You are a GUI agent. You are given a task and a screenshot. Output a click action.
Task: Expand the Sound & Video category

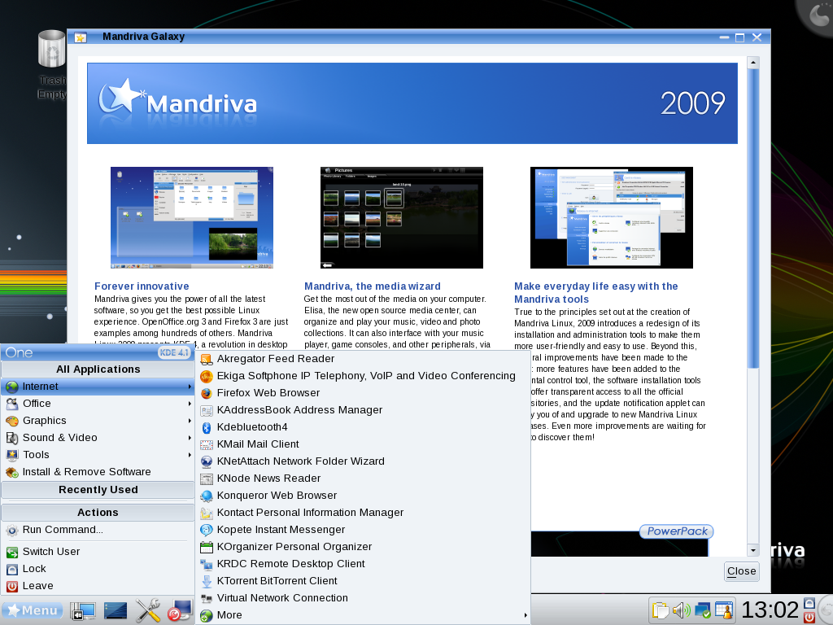(98, 437)
